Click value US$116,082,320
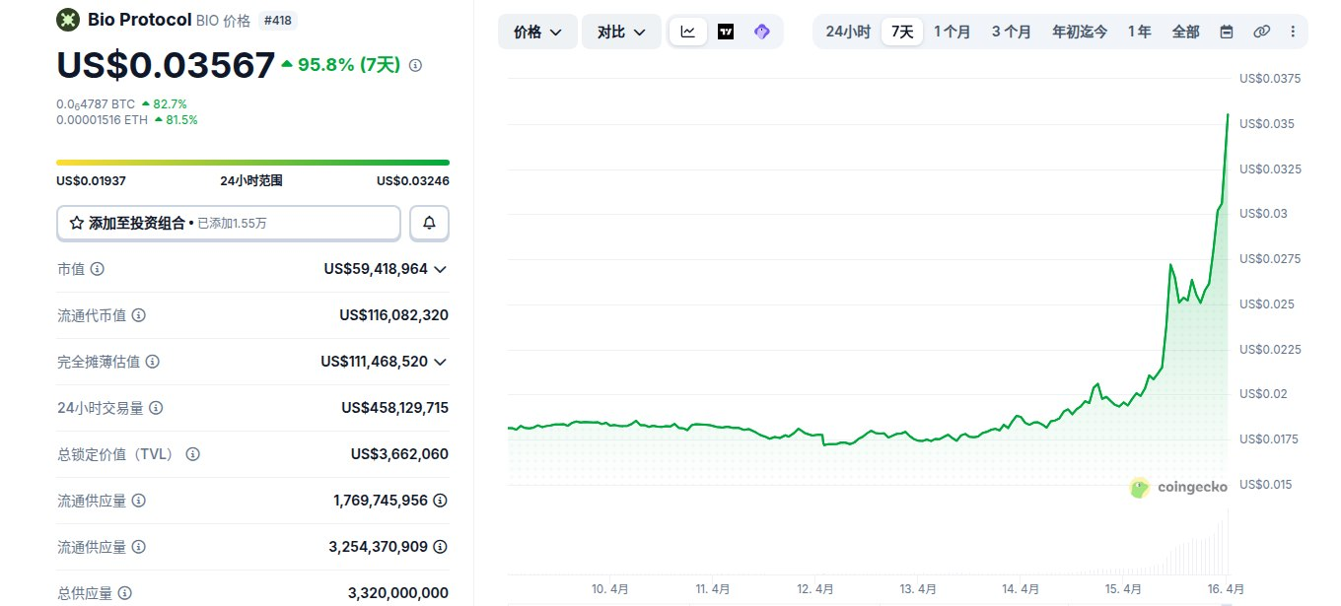The width and height of the screenshot is (1341, 606). (x=394, y=315)
